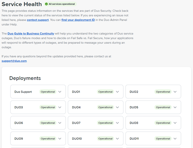
Task: Click the Service Health page heading
Action: pyautogui.click(x=22, y=4)
